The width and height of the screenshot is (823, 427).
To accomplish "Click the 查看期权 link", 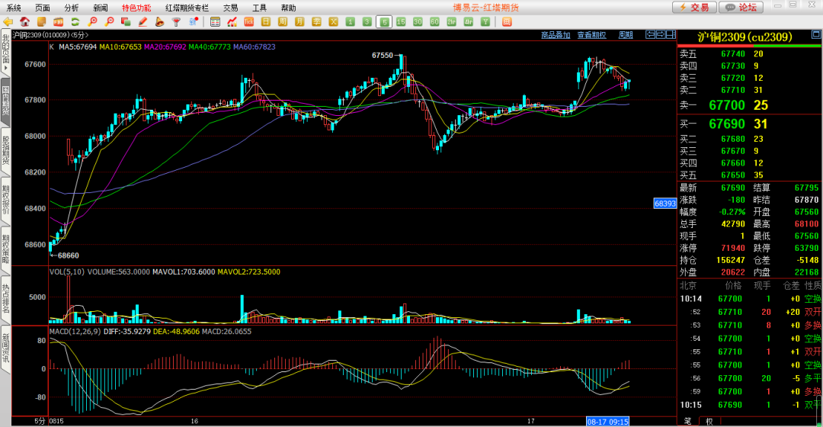I will pos(591,34).
